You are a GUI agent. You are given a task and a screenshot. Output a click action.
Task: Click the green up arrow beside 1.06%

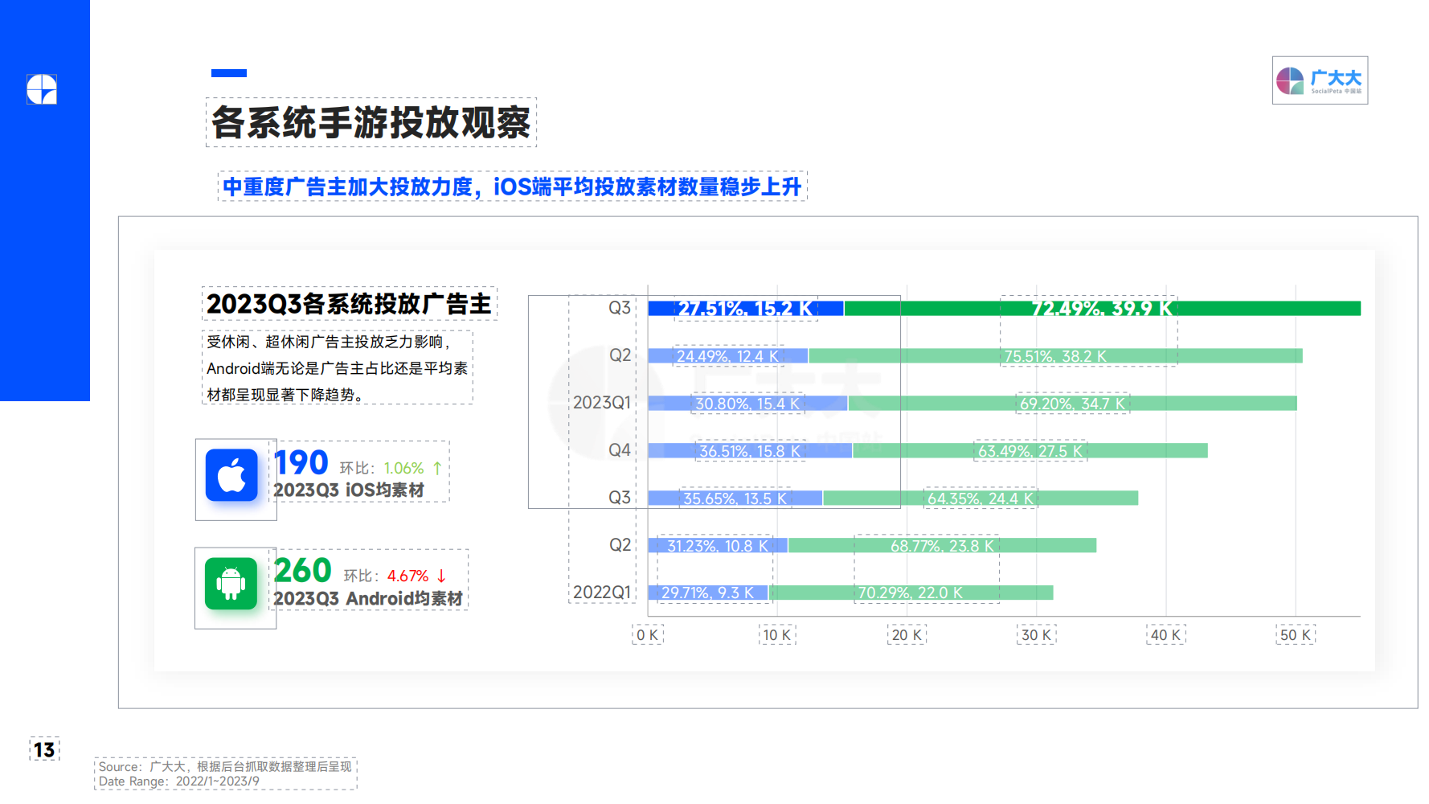coord(437,468)
